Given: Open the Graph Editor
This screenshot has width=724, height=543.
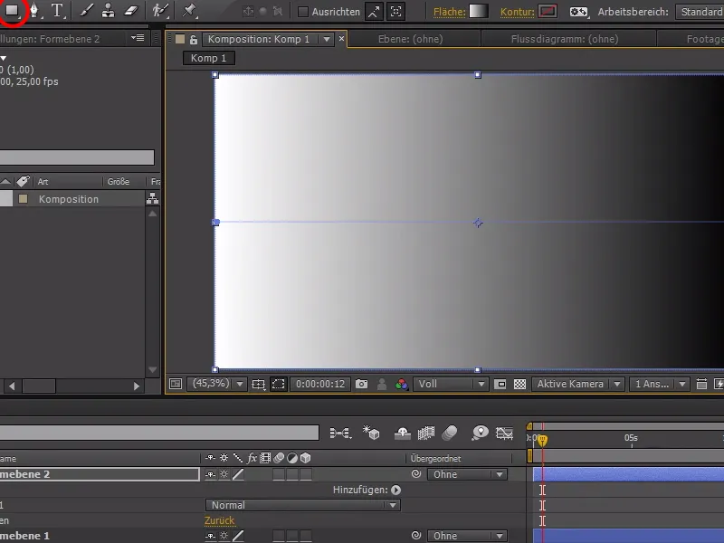Looking at the screenshot, I should point(503,434).
